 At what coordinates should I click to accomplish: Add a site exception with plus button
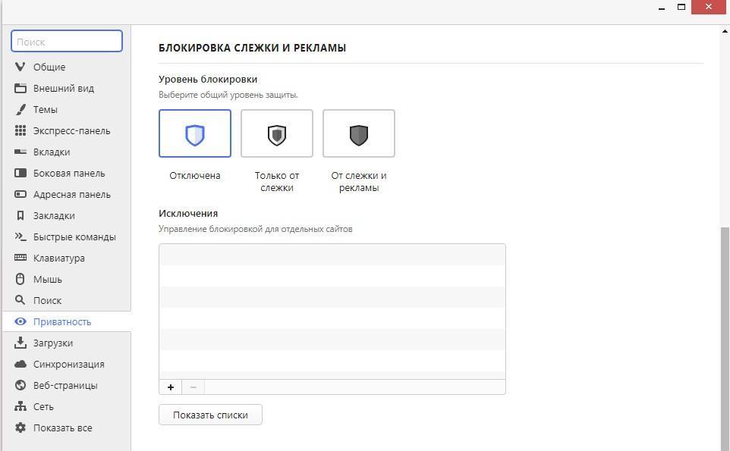[171, 387]
